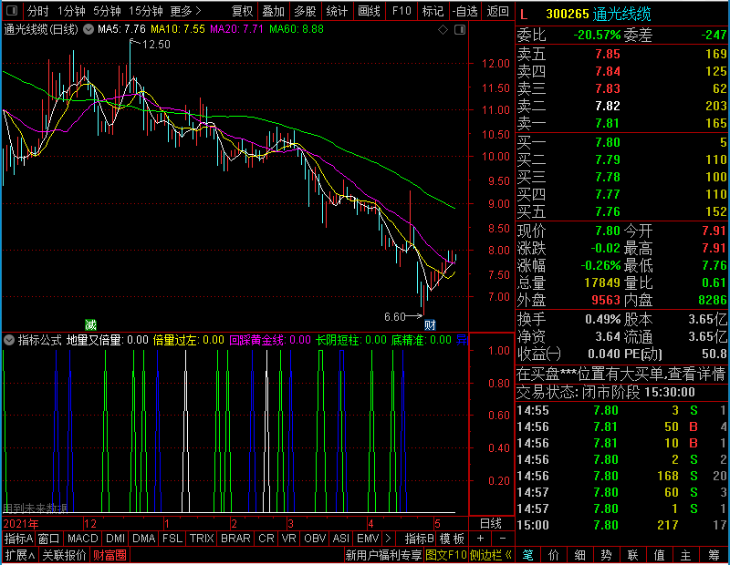Expand the 更多 periods menu
The width and height of the screenshot is (730, 565).
[185, 11]
